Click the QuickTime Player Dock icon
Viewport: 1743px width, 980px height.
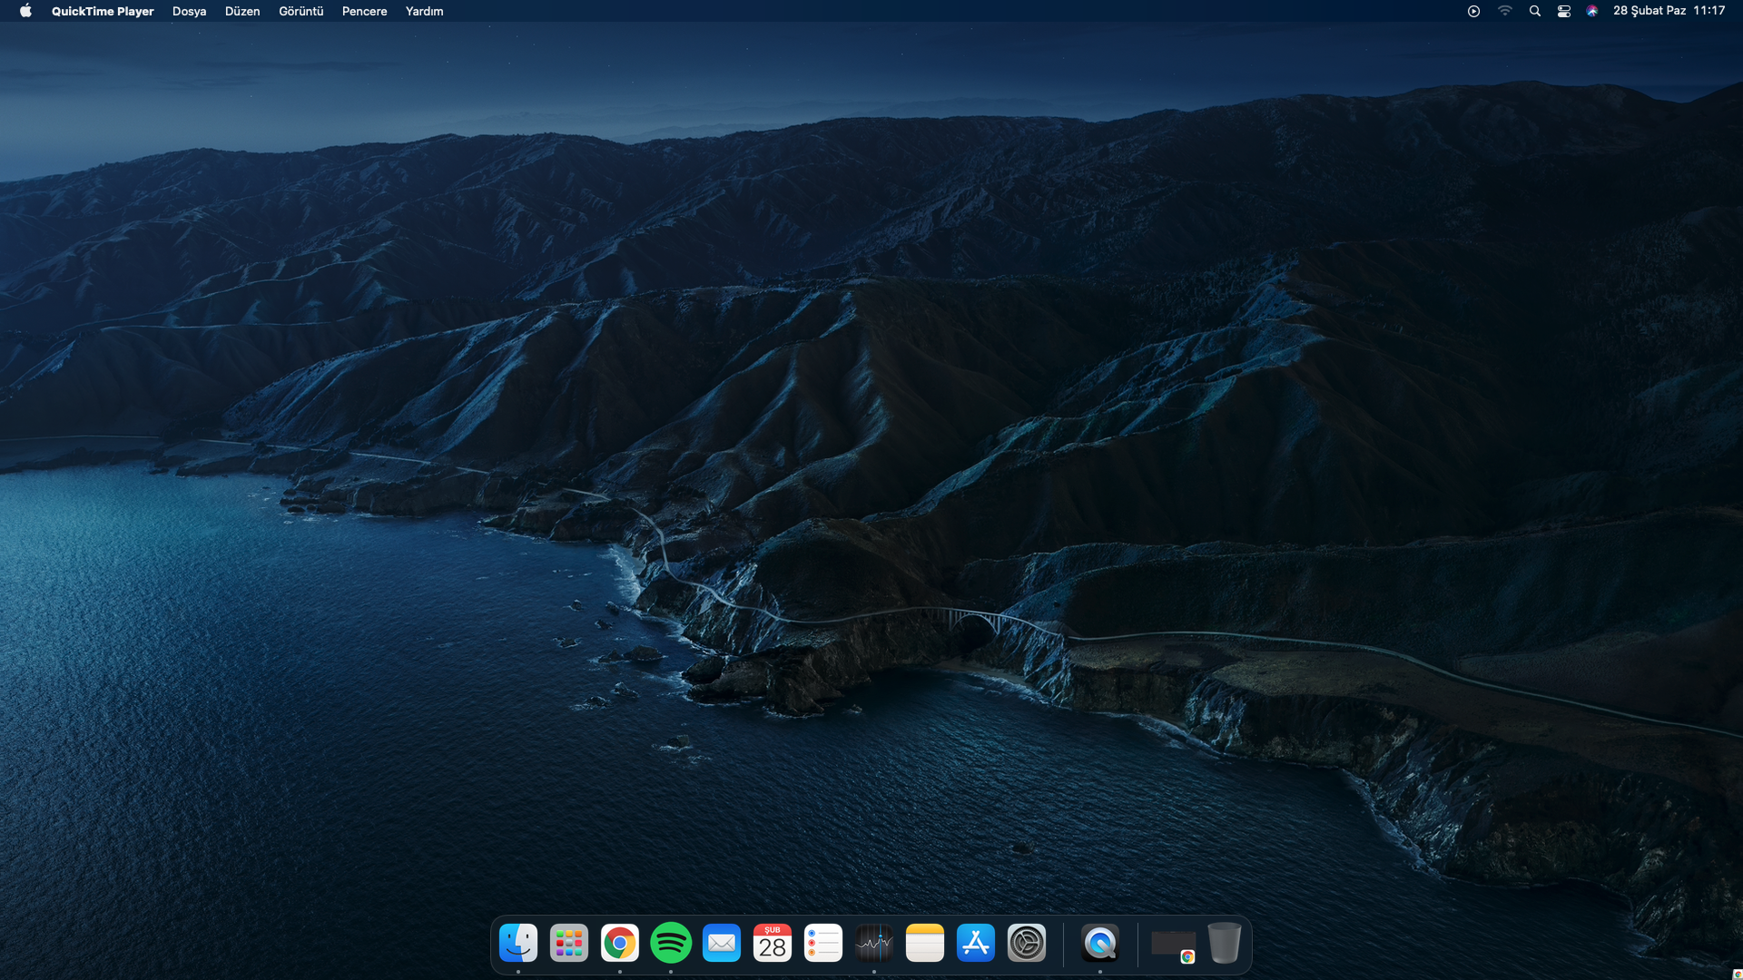(x=1100, y=944)
